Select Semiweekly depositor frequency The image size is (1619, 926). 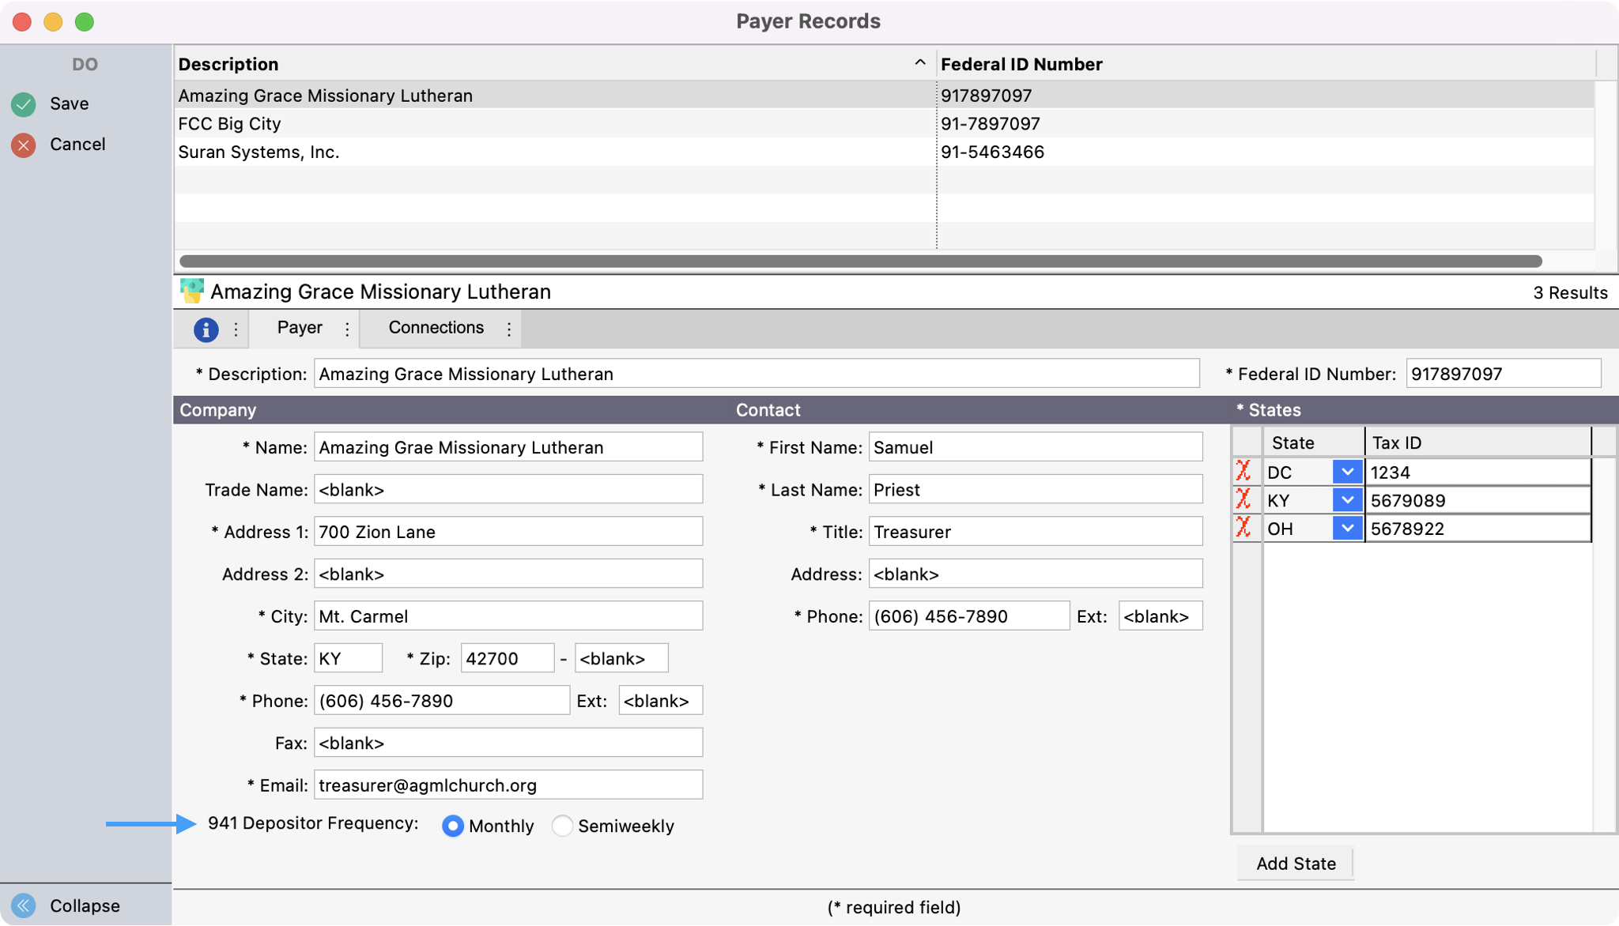pyautogui.click(x=562, y=826)
